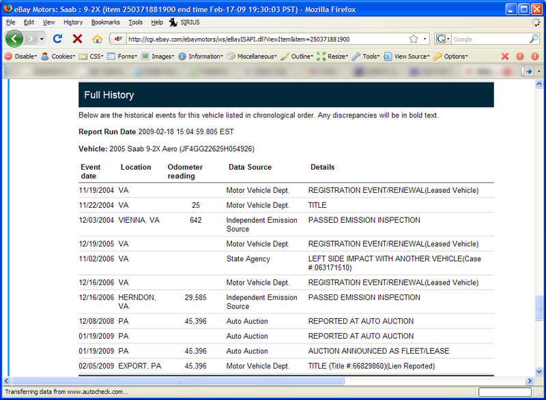Click the search magnifier icon
546x400 pixels.
coord(534,39)
